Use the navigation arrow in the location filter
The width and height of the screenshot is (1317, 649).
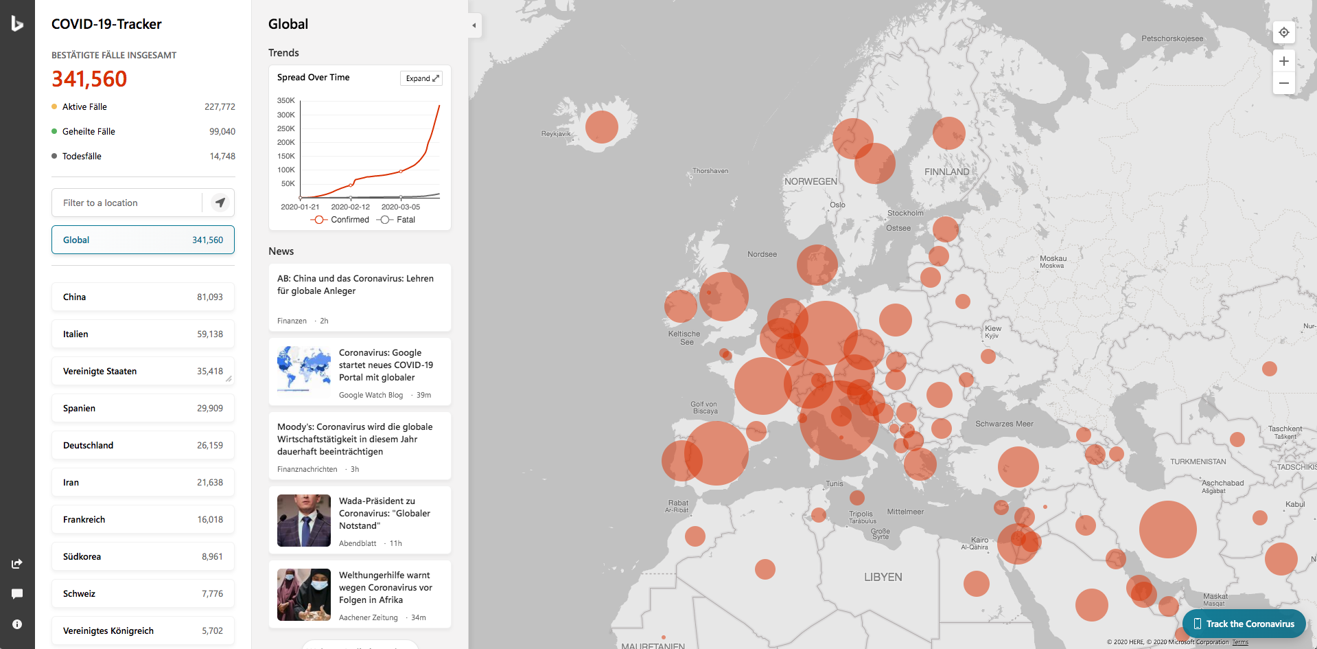coord(220,203)
